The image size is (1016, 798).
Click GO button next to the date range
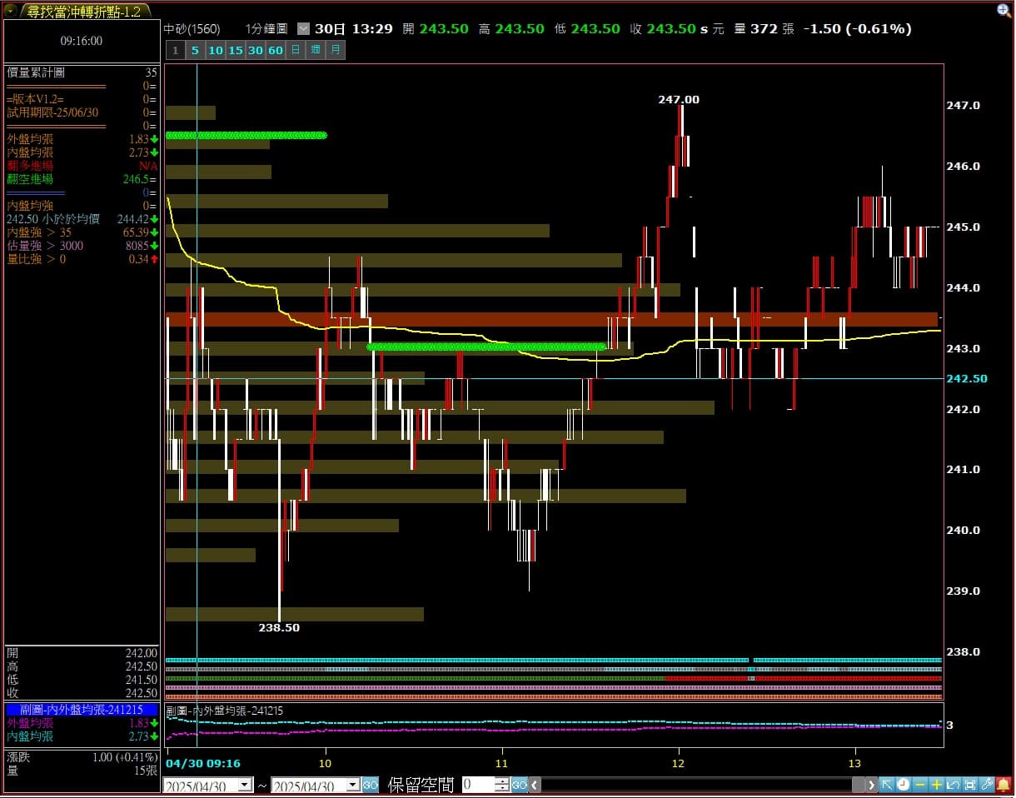point(370,785)
